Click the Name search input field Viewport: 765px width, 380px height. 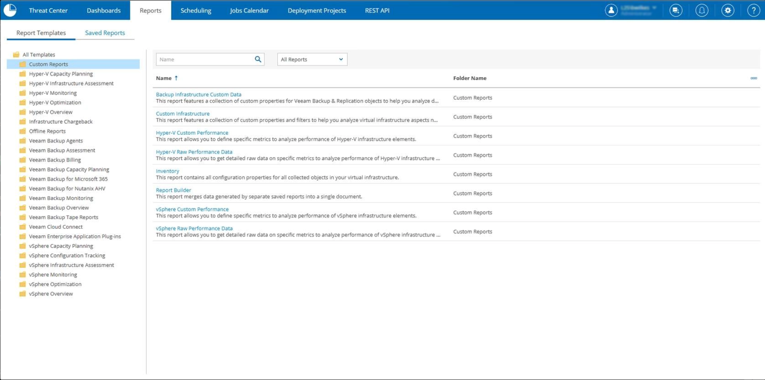coord(205,59)
